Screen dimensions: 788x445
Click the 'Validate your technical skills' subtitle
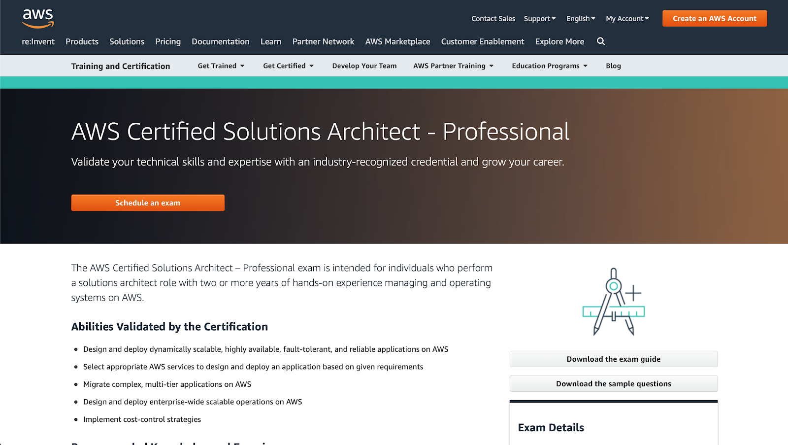[x=318, y=162]
